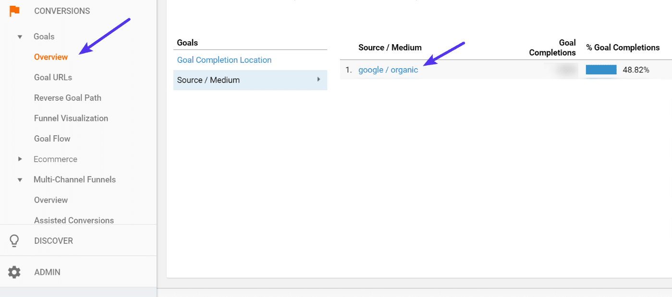Expand the Ecommerce section arrow
The image size is (672, 297).
pos(20,159)
